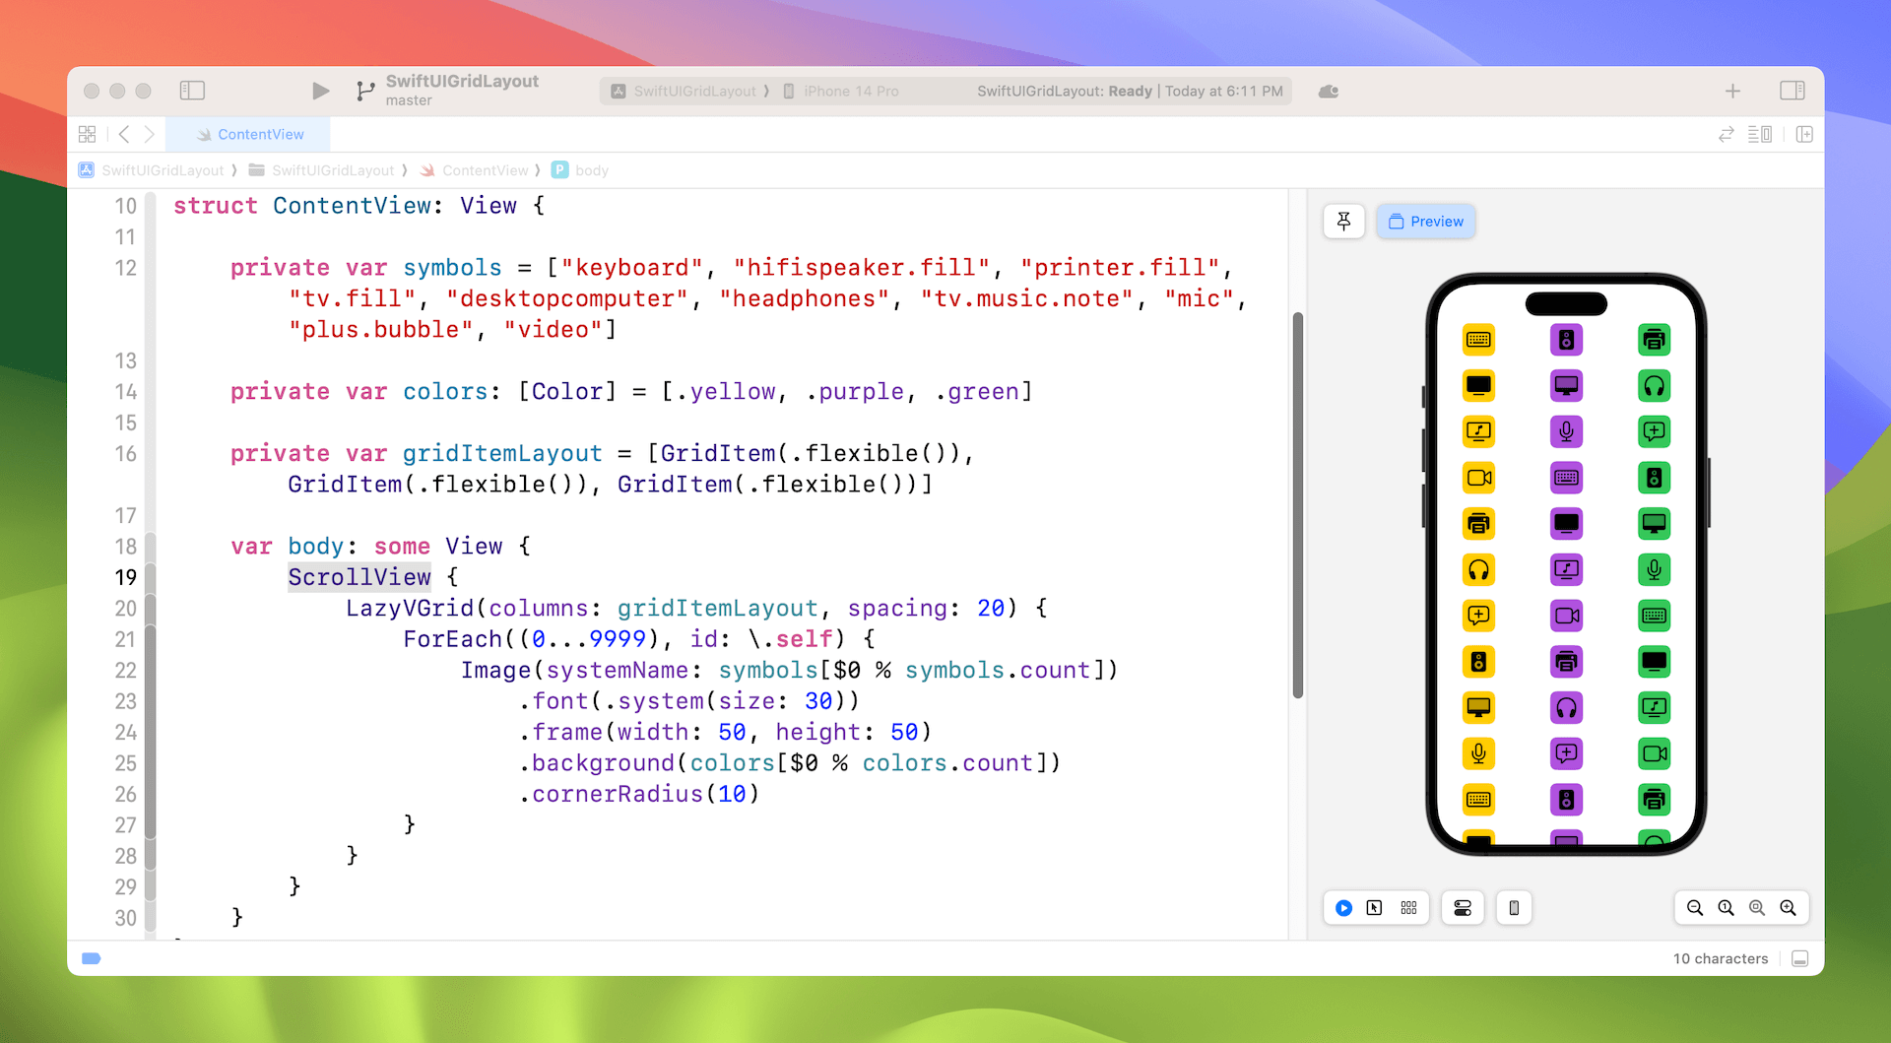Click .font modifier on line 23
This screenshot has width=1891, height=1043.
[554, 701]
